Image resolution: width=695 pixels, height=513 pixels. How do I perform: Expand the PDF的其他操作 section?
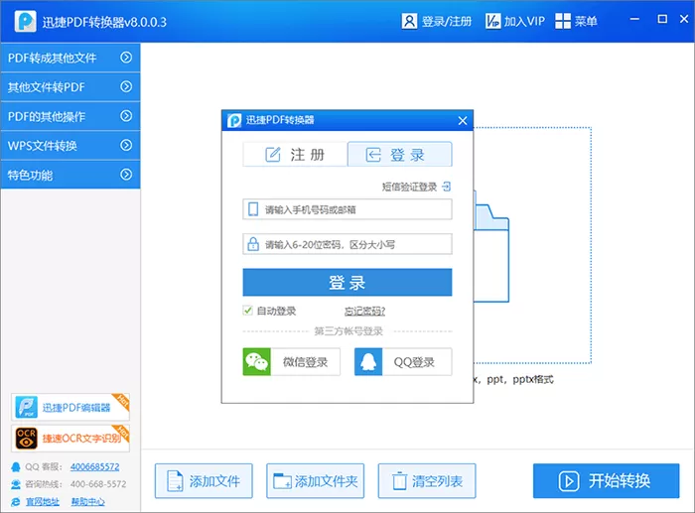[x=70, y=116]
